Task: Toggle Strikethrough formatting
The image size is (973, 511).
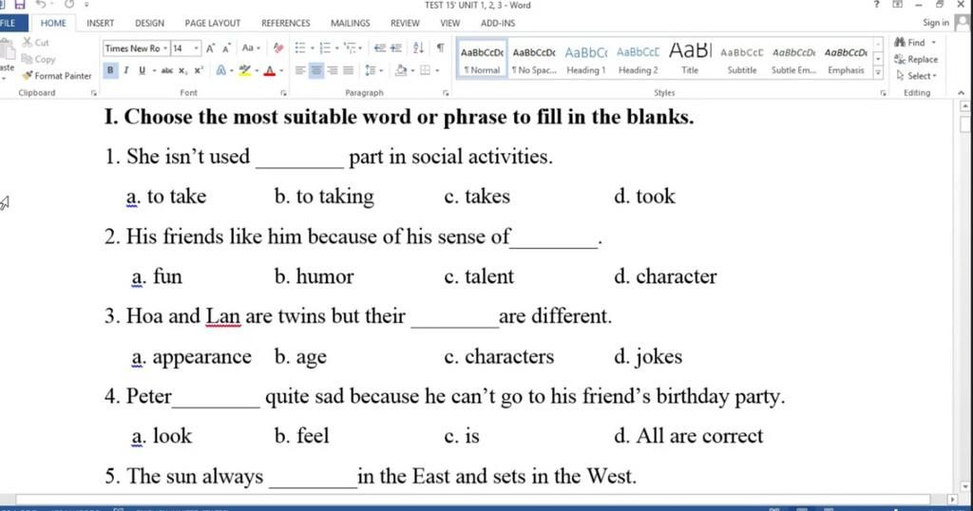Action: (167, 70)
